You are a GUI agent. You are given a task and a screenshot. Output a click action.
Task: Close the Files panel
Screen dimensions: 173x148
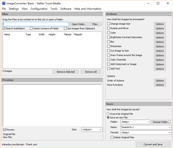click(101, 14)
